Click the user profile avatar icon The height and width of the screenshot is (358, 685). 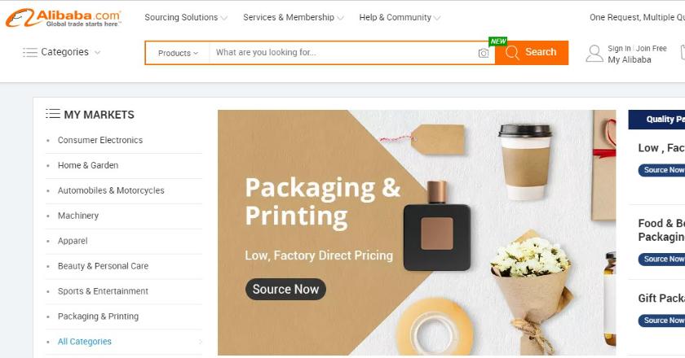[594, 54]
